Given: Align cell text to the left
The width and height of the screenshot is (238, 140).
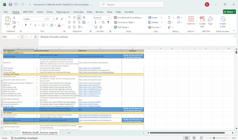Looking at the screenshot, I should [x=69, y=22].
